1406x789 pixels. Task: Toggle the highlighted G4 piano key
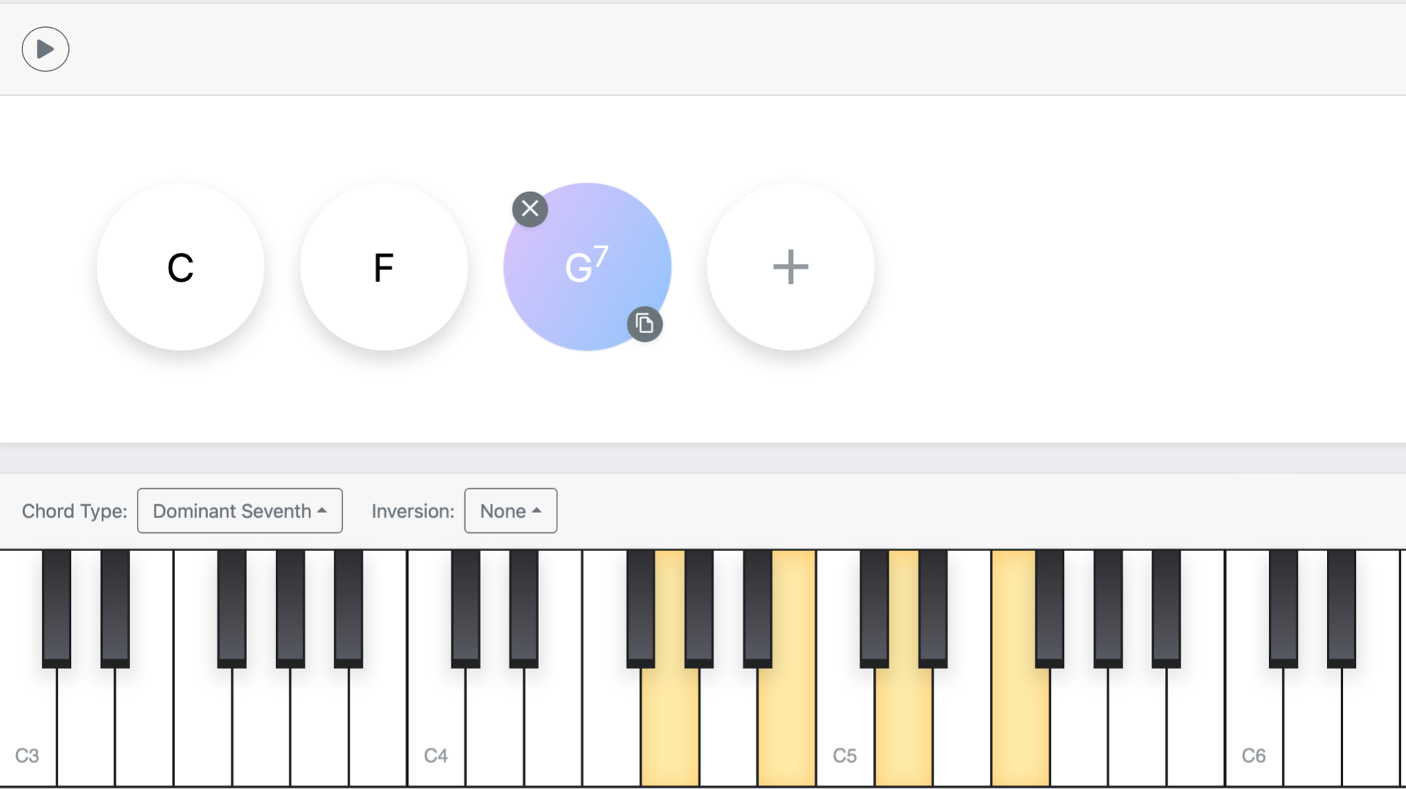coord(670,725)
